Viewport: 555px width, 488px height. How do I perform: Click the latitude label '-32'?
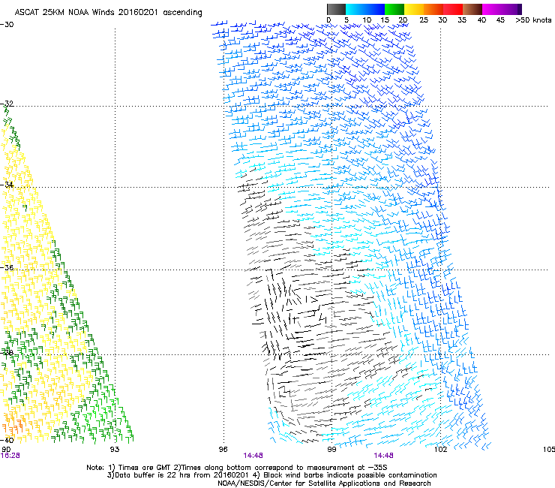tap(7, 104)
